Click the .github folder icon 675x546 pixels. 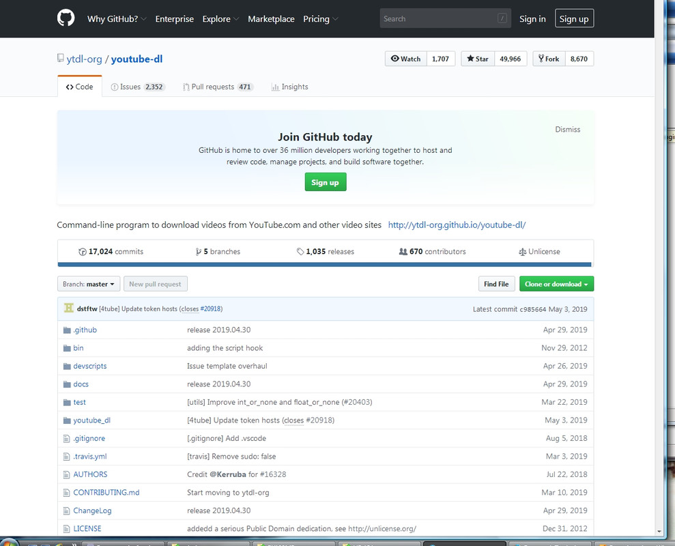point(67,330)
